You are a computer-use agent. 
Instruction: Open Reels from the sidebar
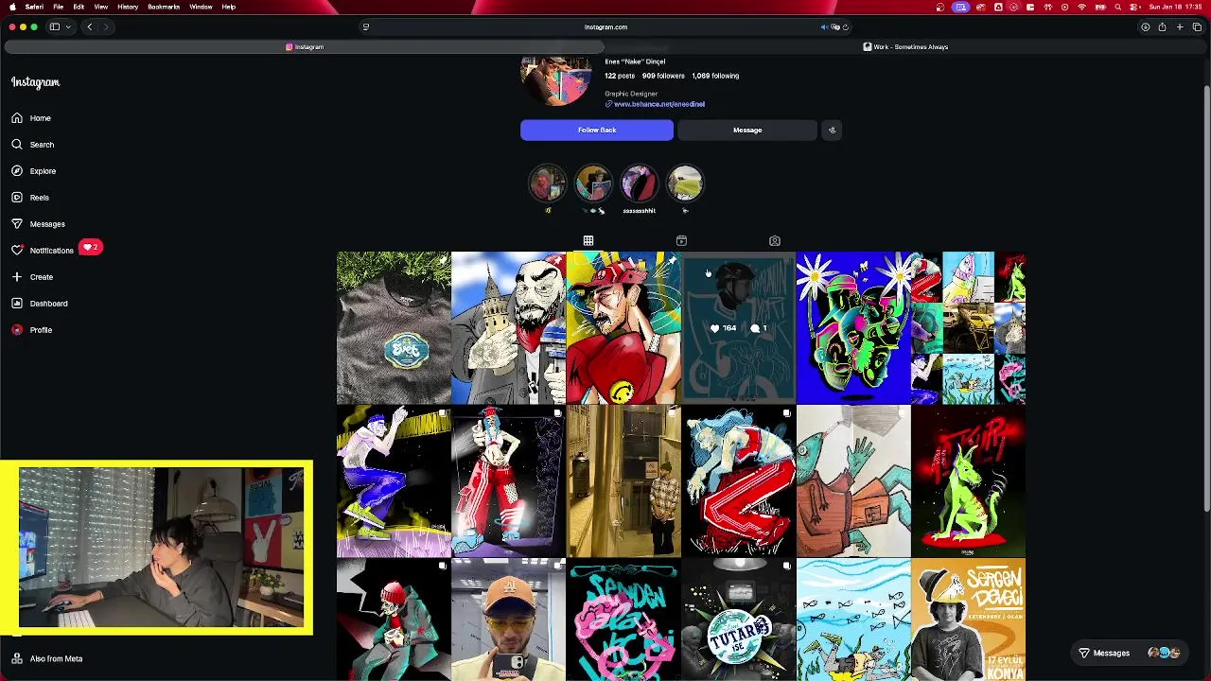pyautogui.click(x=30, y=198)
